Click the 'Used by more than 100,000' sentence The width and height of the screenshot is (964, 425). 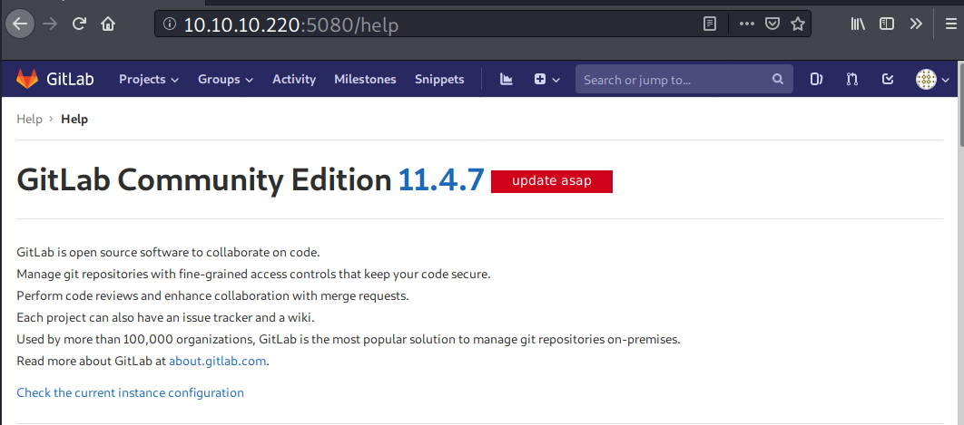click(x=349, y=339)
